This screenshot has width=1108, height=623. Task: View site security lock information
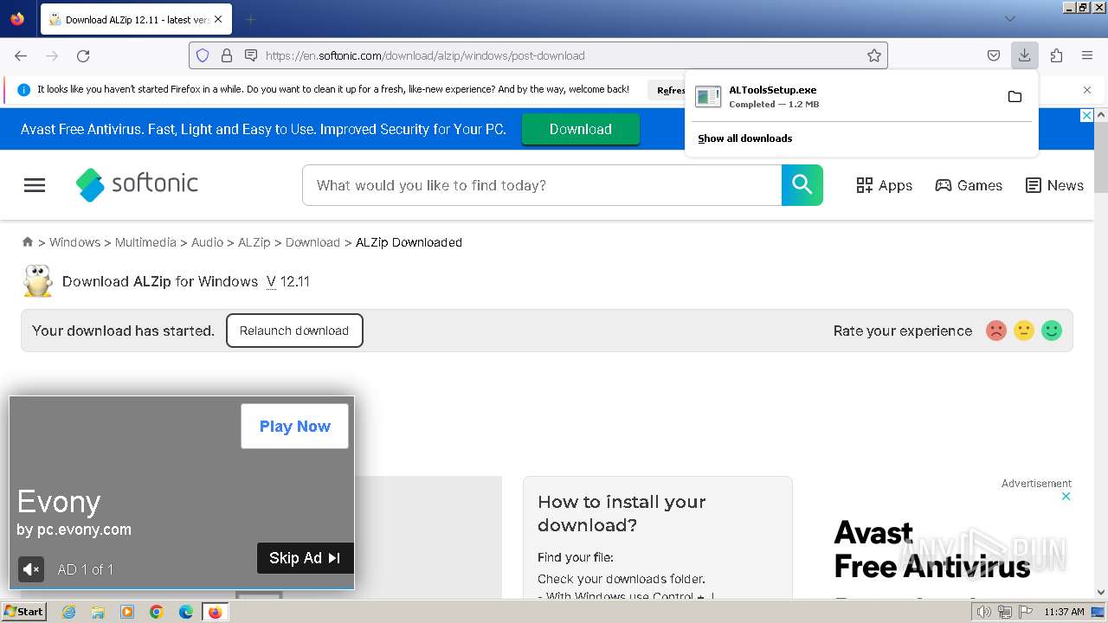(227, 55)
